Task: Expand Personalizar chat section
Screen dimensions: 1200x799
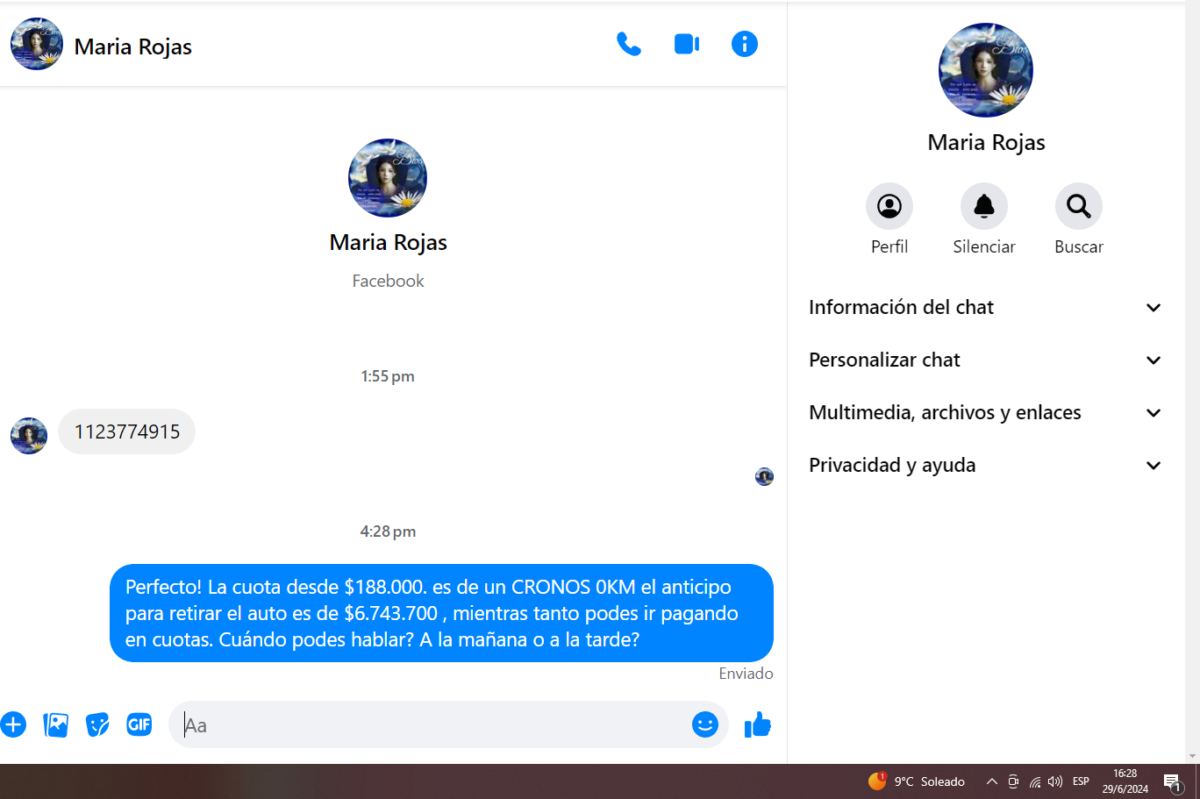Action: (x=985, y=360)
